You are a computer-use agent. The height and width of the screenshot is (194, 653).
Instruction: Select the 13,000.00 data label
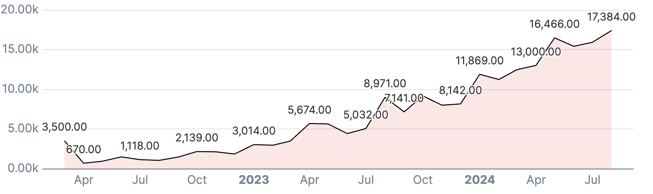pos(536,52)
